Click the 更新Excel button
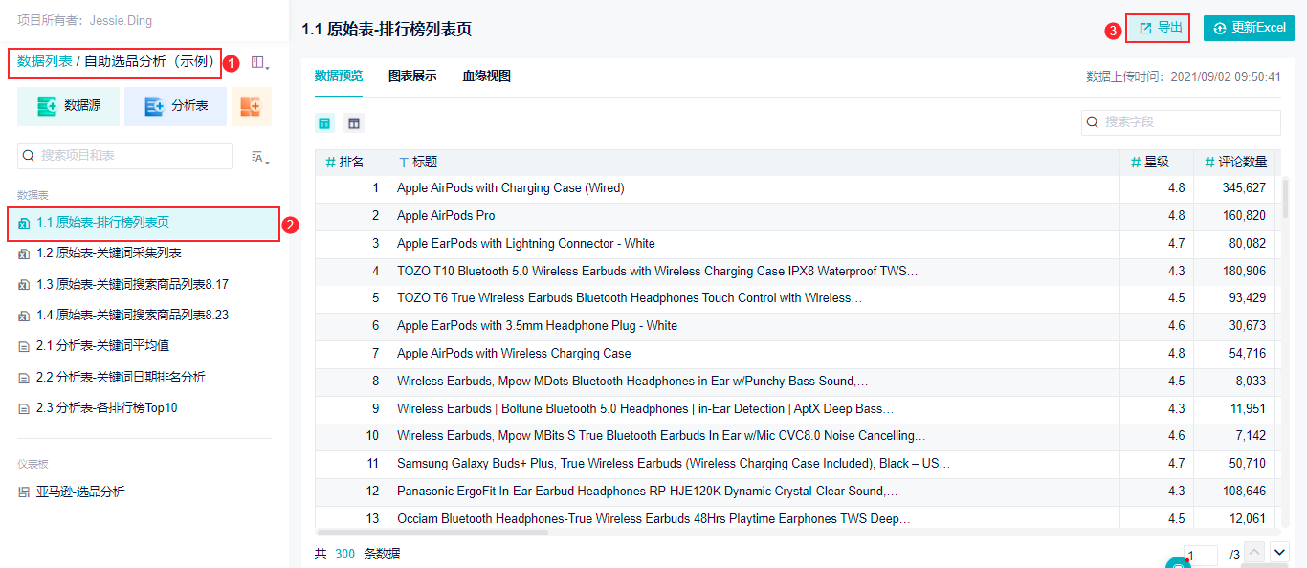This screenshot has height=568, width=1307. coord(1249,28)
